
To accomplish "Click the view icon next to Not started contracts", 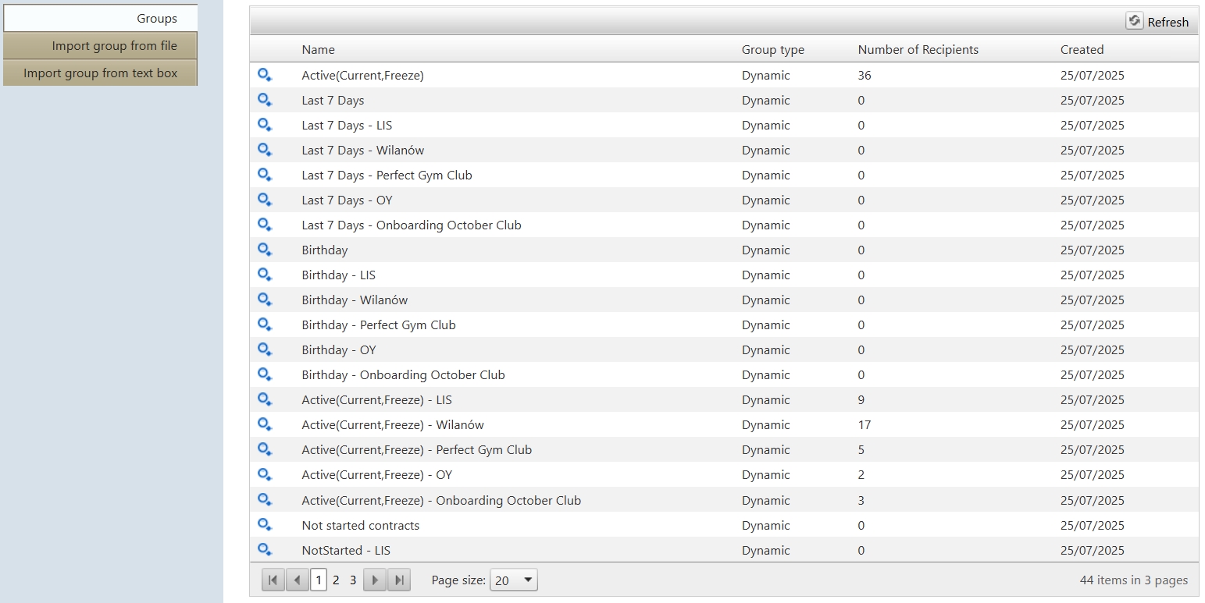I will click(265, 525).
